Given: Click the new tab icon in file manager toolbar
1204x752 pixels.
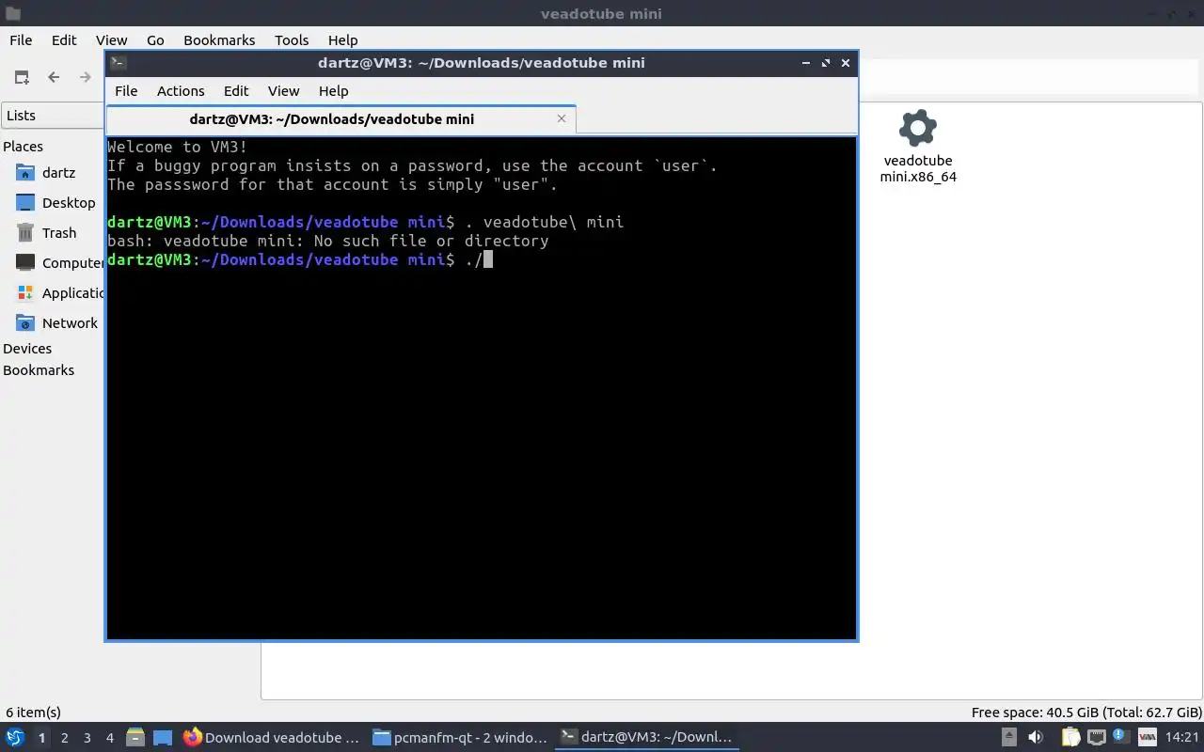Looking at the screenshot, I should pyautogui.click(x=22, y=77).
